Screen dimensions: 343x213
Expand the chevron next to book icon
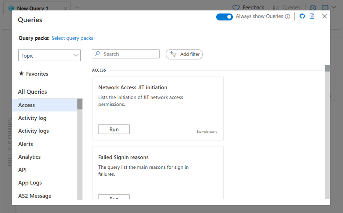click(x=334, y=7)
